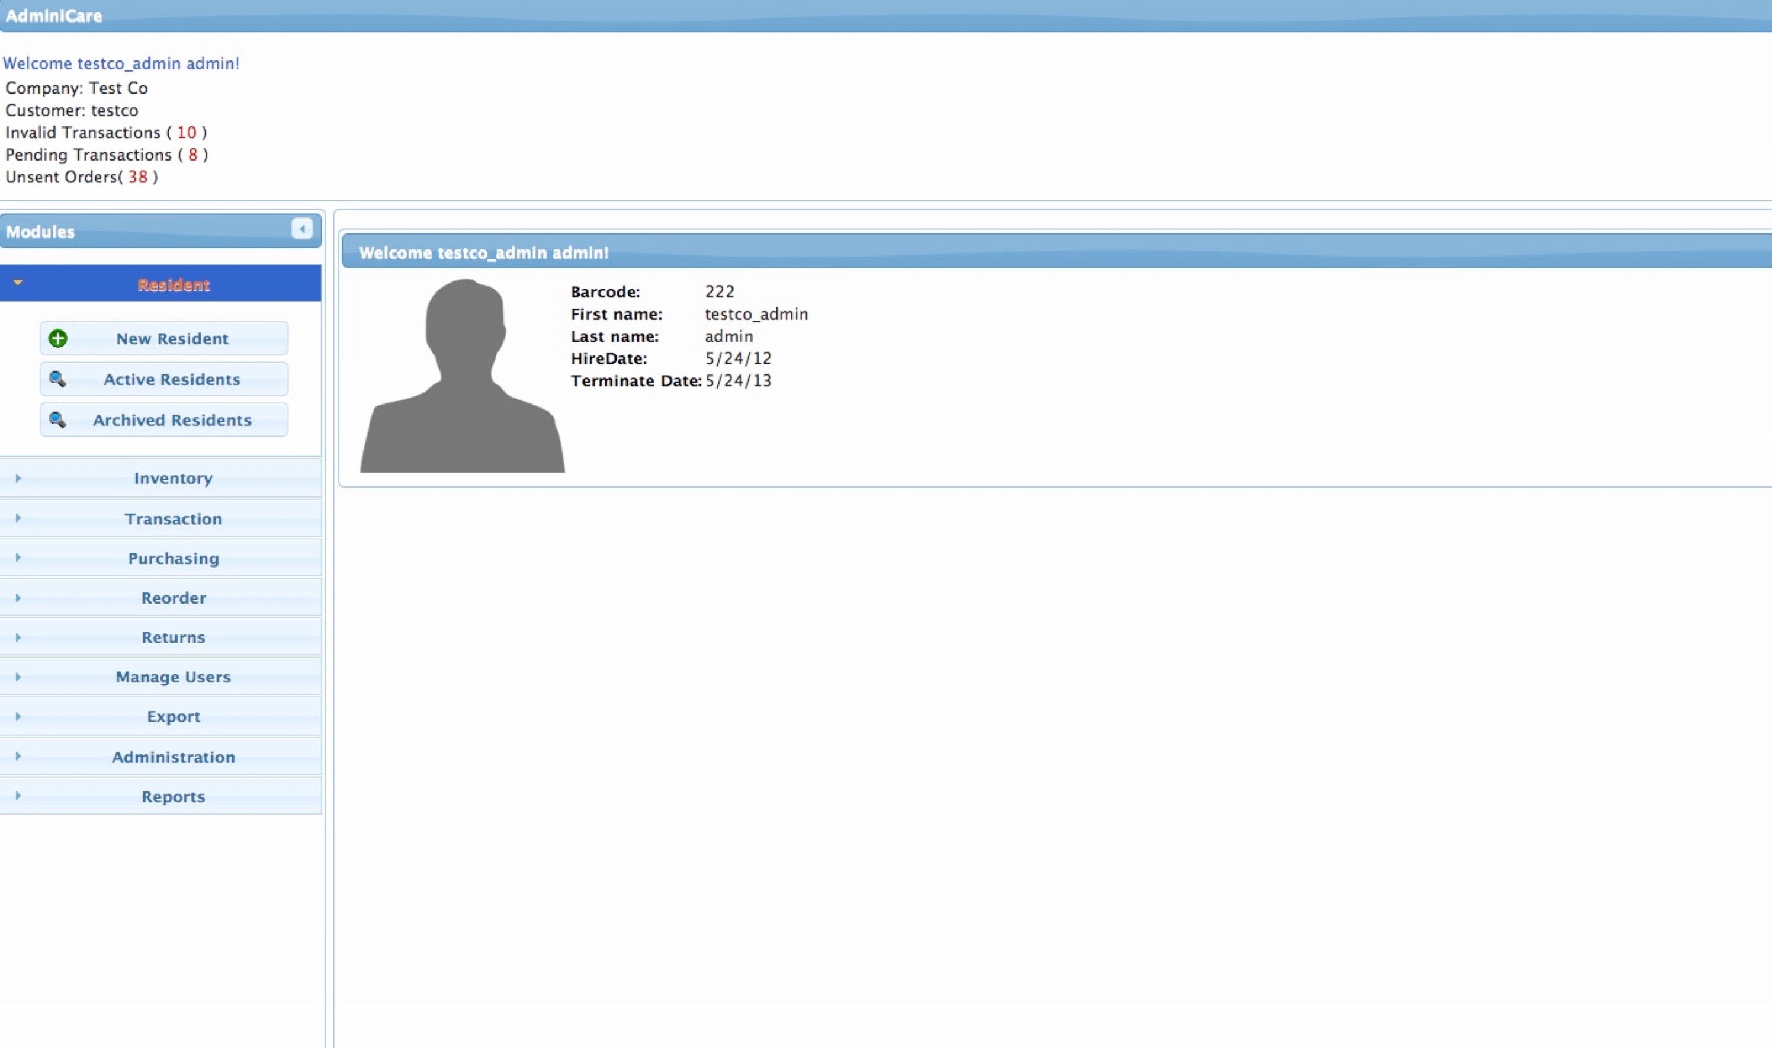Click the green plus New Resident icon
Screen dimensions: 1772x1048
[x=58, y=338]
